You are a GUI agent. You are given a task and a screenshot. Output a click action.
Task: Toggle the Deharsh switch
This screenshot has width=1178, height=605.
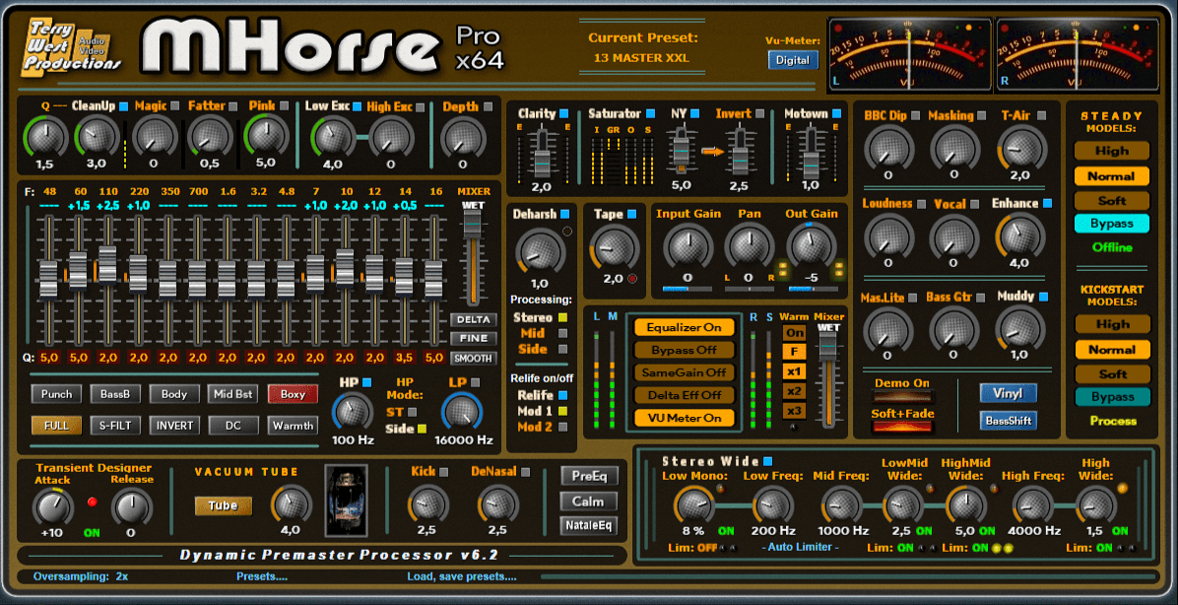(564, 214)
